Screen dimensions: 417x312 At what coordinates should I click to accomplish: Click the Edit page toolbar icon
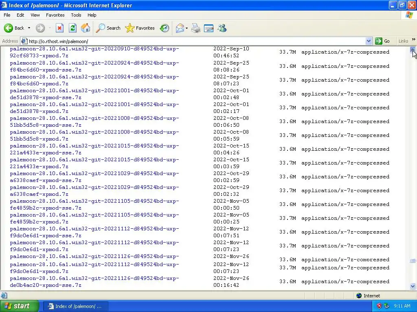[209, 28]
